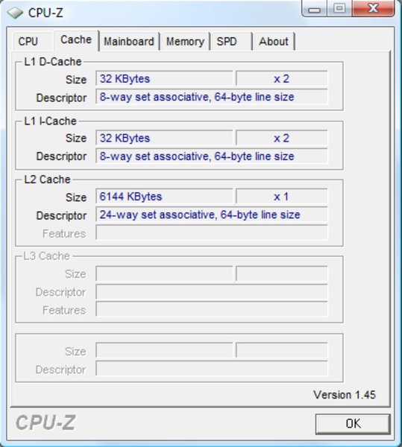Close the CPU-Z window
The width and height of the screenshot is (402, 447).
point(374,8)
